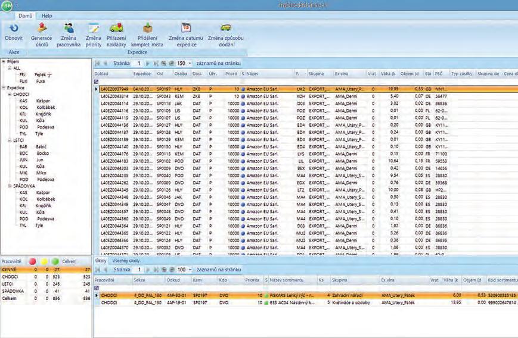Sort by Expedice column header
Viewport: 518px width, 338px height.
click(x=144, y=74)
